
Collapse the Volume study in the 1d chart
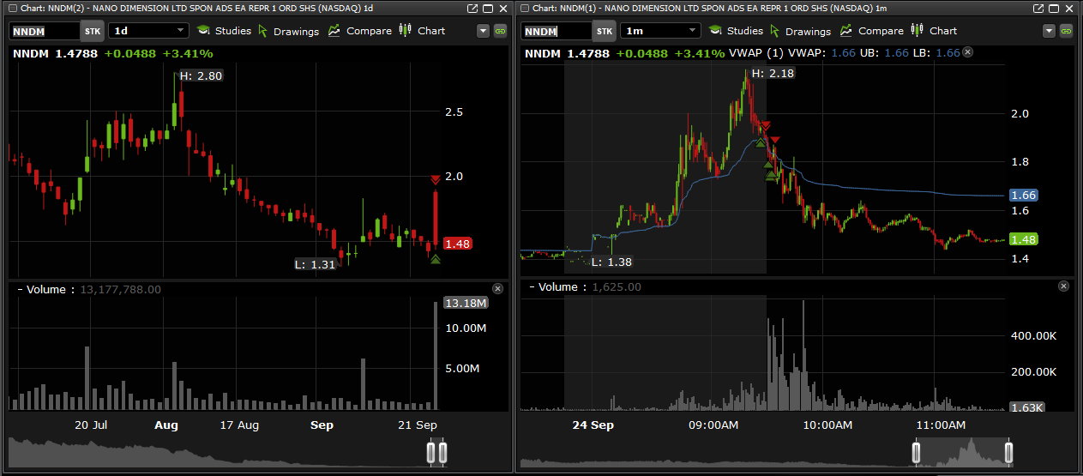[x=18, y=290]
